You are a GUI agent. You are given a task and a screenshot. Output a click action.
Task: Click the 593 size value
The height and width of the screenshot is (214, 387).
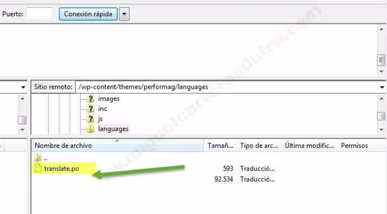click(x=228, y=169)
